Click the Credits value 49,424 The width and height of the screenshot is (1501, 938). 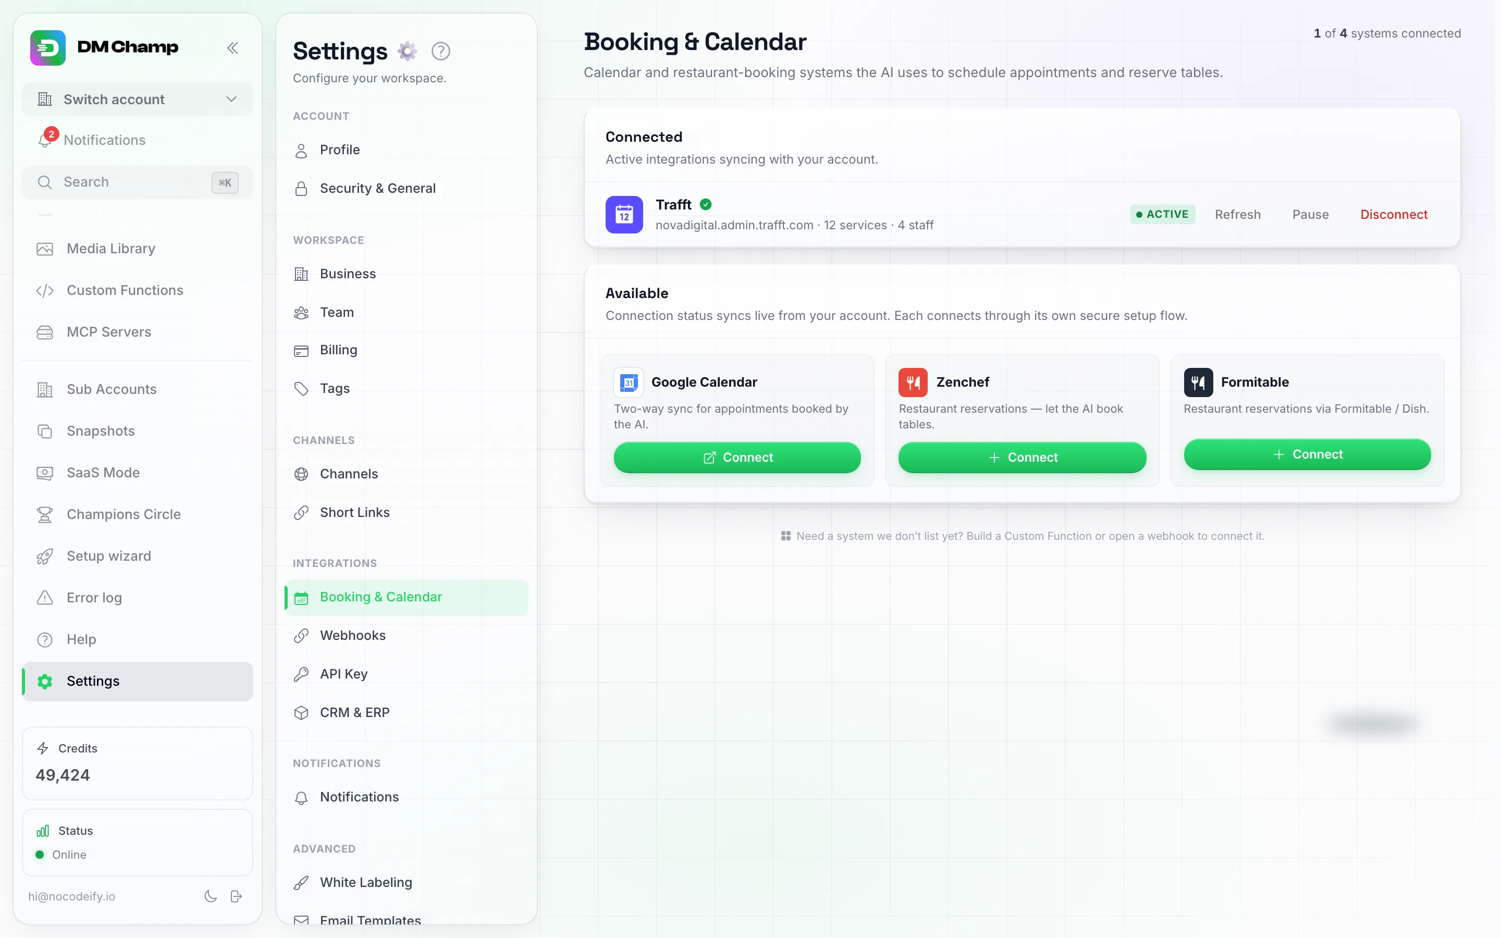point(63,775)
